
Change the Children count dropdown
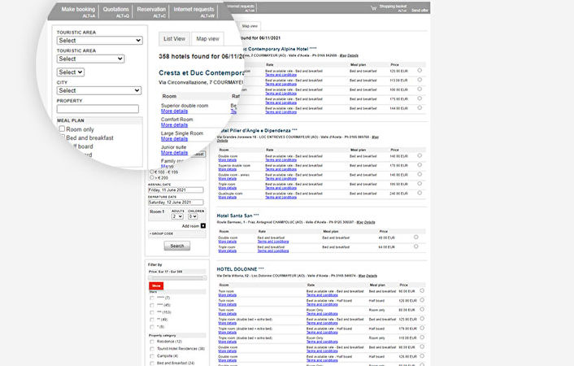point(193,216)
